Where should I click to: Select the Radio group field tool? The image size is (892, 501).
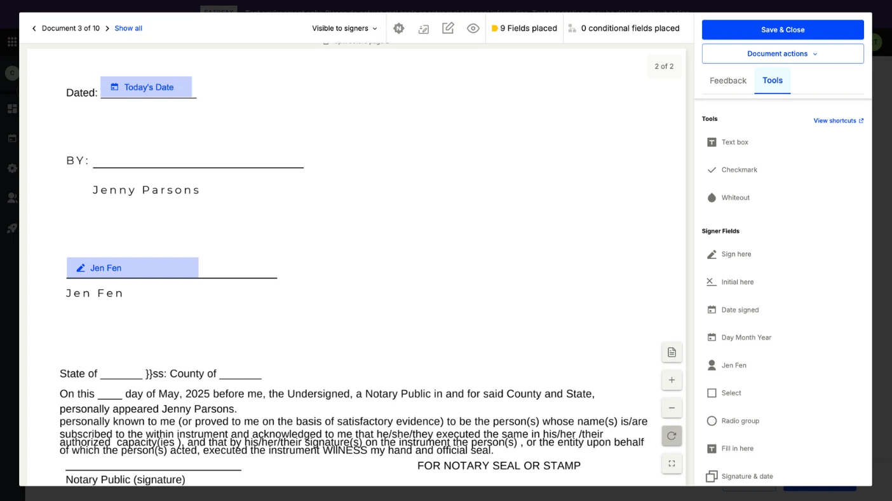point(733,421)
